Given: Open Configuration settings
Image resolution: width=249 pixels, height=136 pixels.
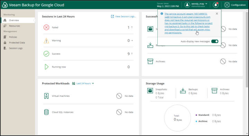Looking at the screenshot, I should [x=235, y=5].
